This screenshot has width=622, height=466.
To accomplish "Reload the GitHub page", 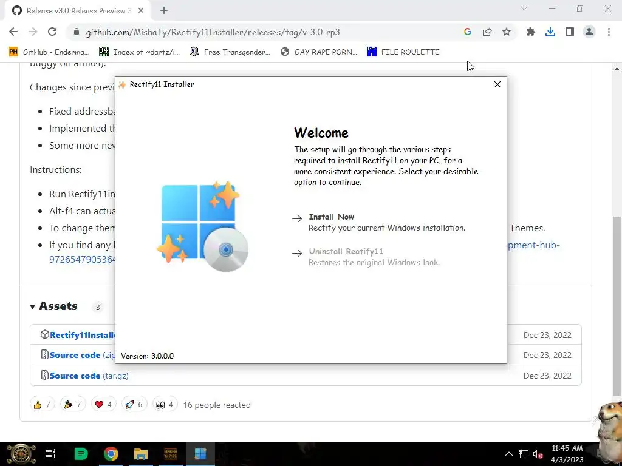I will 52,32.
